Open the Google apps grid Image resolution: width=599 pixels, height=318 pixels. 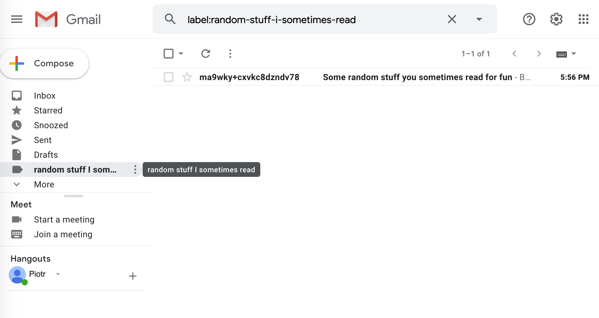tap(583, 19)
